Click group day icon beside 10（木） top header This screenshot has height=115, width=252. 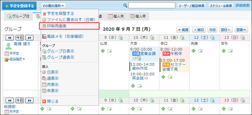pos(152,38)
